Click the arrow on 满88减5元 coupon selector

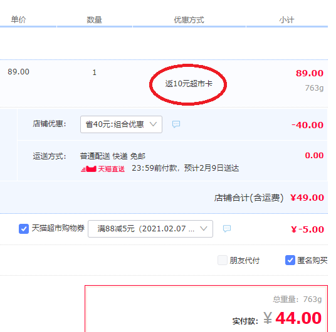[x=204, y=229]
